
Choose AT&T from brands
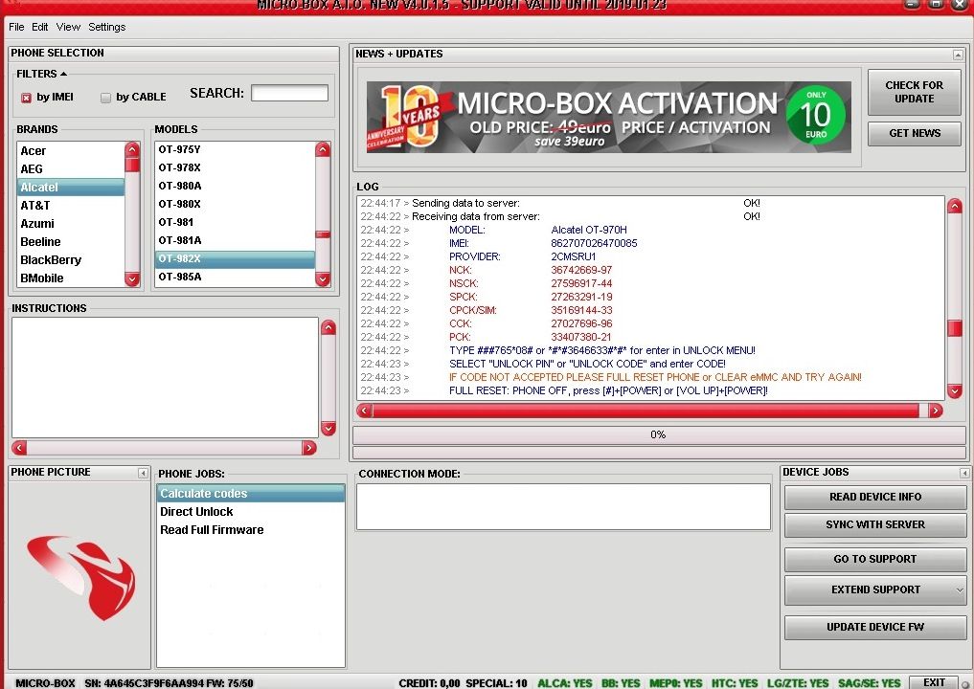pos(71,206)
